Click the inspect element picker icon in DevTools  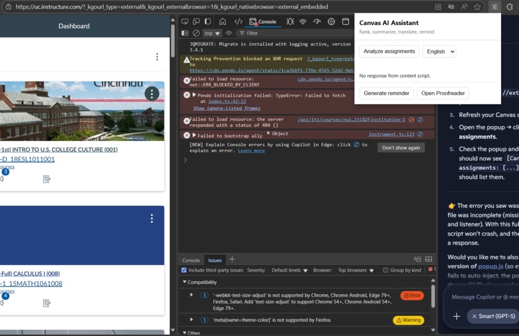point(185,22)
